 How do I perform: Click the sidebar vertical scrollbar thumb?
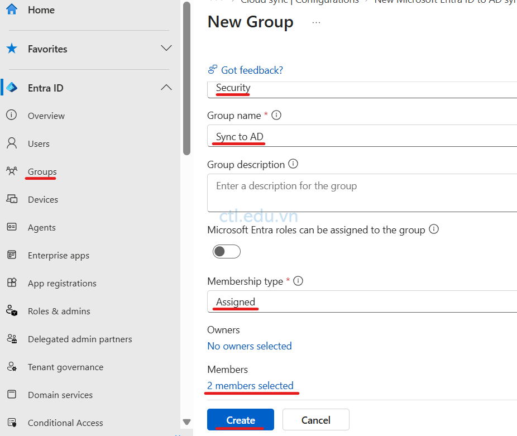(186, 78)
